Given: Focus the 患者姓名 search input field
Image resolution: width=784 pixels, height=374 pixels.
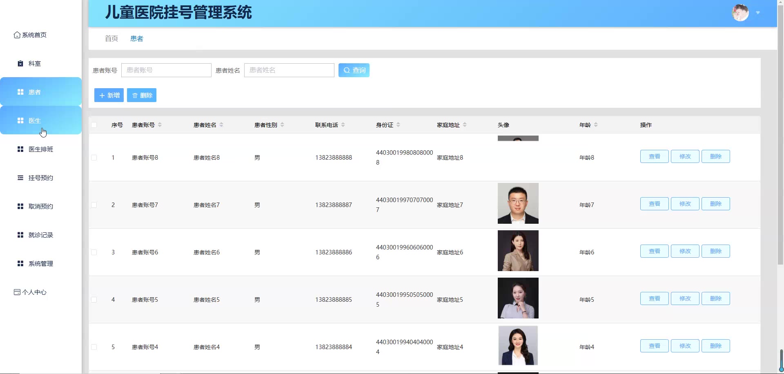Looking at the screenshot, I should [289, 70].
